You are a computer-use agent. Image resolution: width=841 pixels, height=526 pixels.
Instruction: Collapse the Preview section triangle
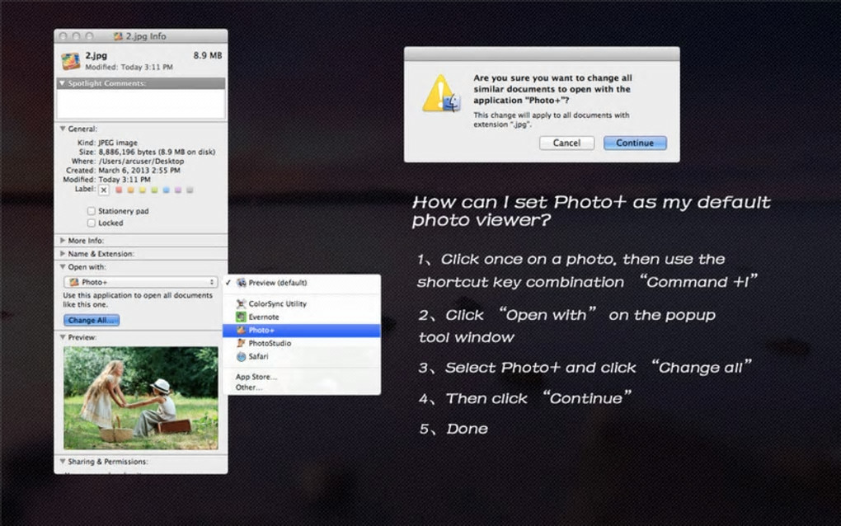coord(63,337)
